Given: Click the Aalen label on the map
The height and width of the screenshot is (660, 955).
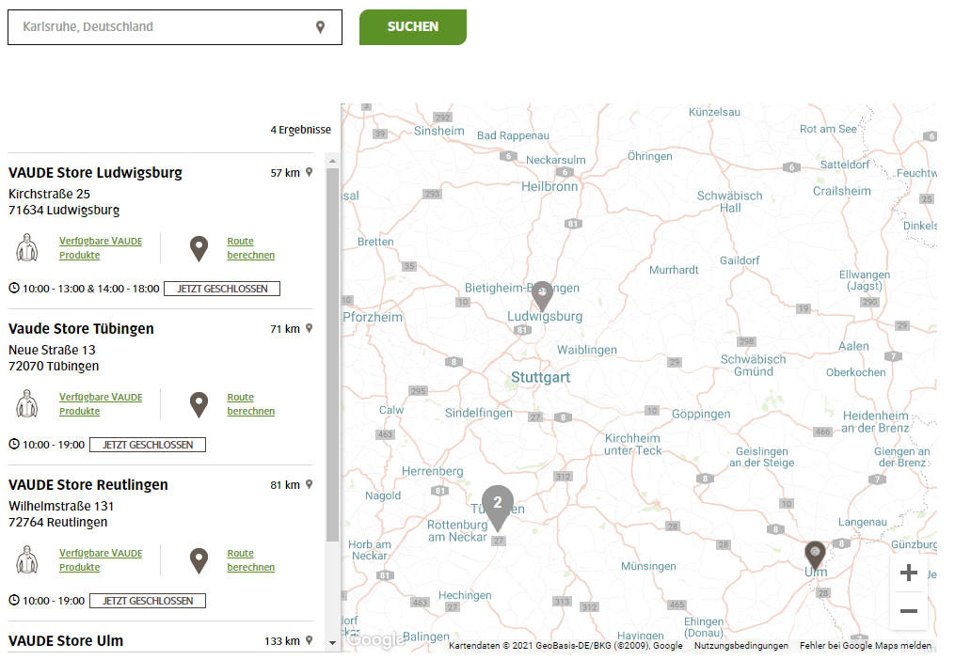Looking at the screenshot, I should 853,346.
